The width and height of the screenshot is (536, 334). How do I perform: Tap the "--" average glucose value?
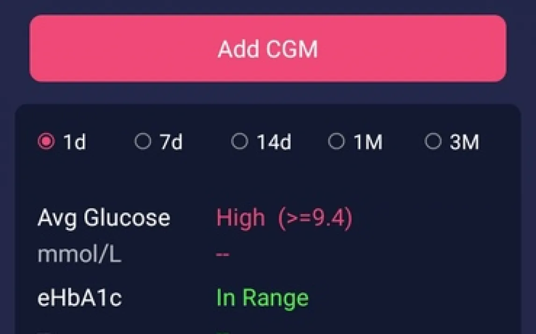click(223, 255)
